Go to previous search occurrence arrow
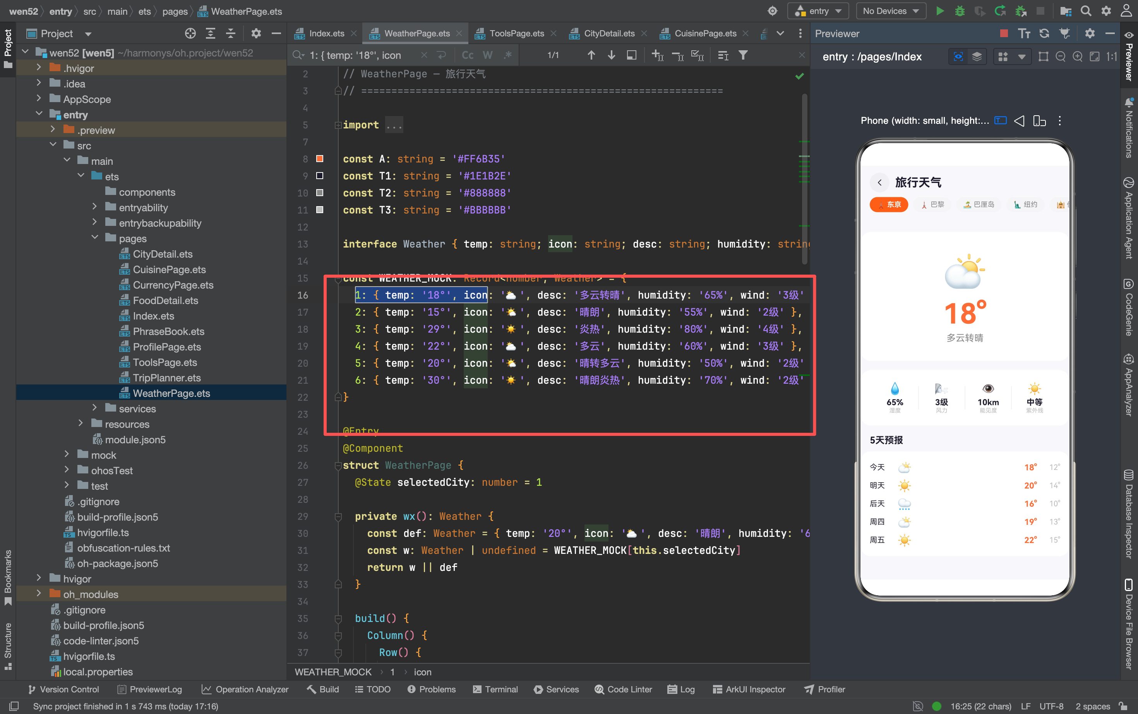Screen dimensions: 1138x714 click(591, 55)
